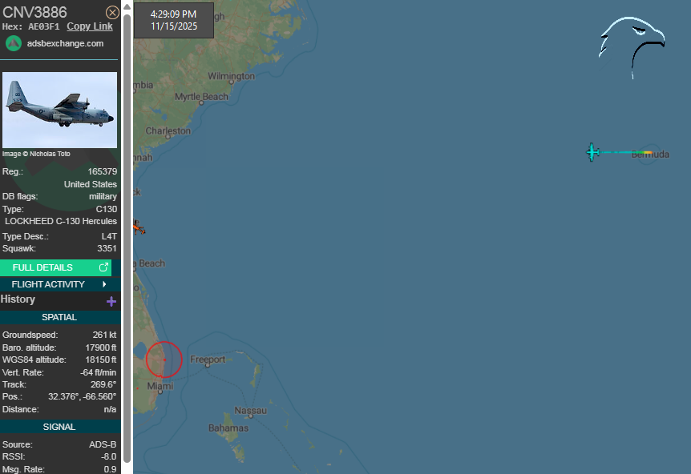The image size is (691, 474).
Task: Click the Hex code AE03F1
Action: tap(43, 26)
